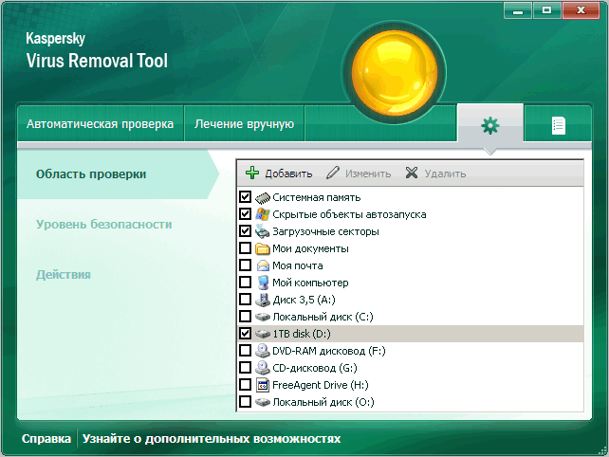Select the Загрузочные секторы row text
609x457 pixels.
325,231
